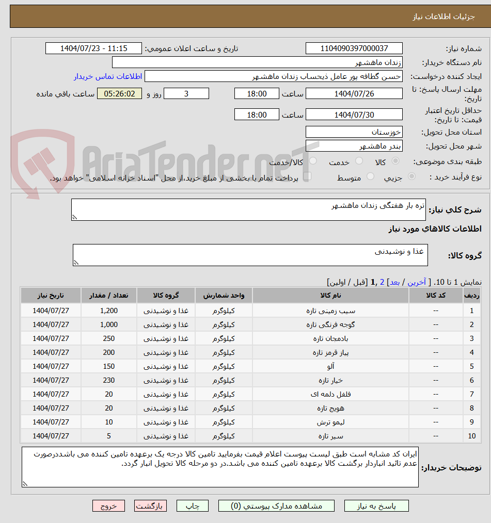Select the row هویج تازه
This screenshot has width=491, height=523.
tap(251, 408)
